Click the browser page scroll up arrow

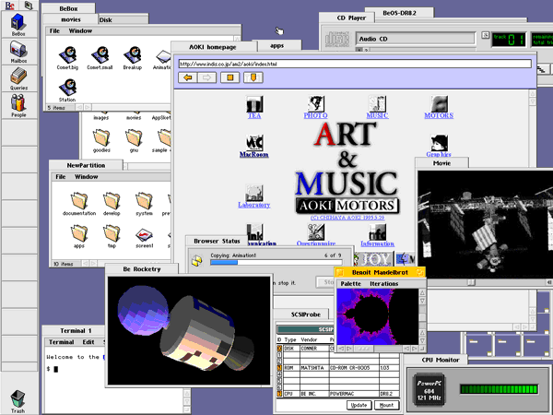coord(533,94)
